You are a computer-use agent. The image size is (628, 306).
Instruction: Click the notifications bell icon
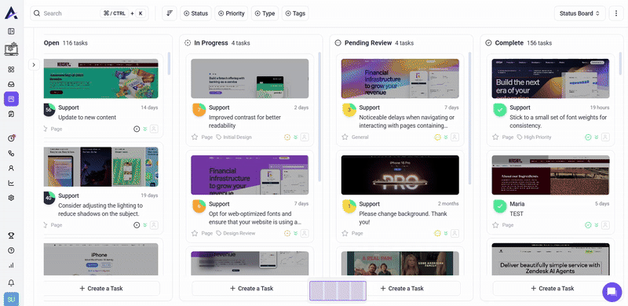(x=11, y=282)
